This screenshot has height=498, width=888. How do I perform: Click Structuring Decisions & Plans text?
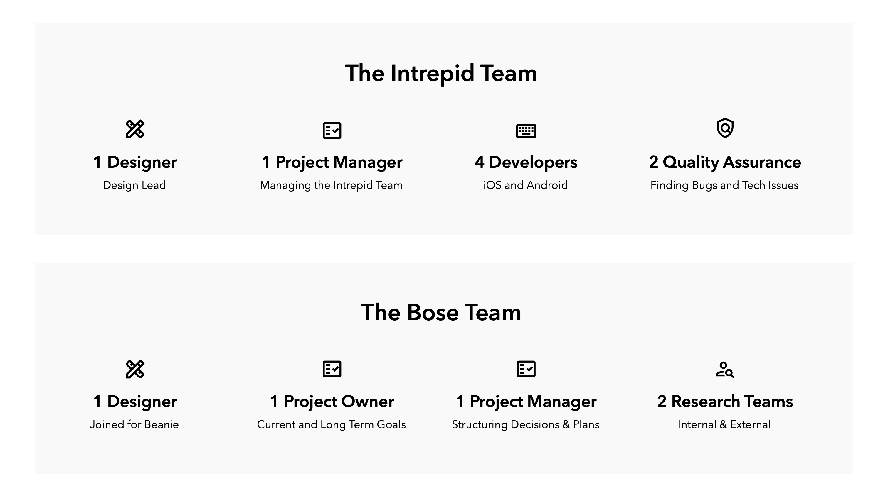coord(526,425)
